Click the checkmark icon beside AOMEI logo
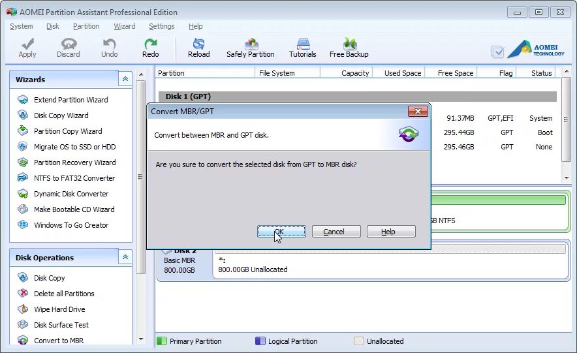This screenshot has width=577, height=353. 497,52
